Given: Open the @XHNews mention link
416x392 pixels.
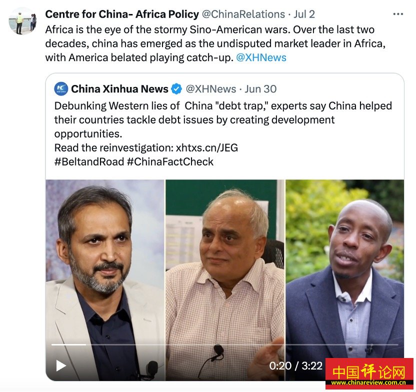Looking at the screenshot, I should click(x=261, y=57).
